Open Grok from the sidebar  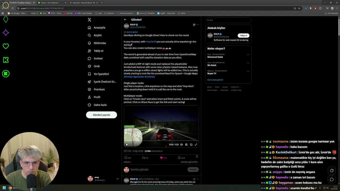click(x=94, y=66)
